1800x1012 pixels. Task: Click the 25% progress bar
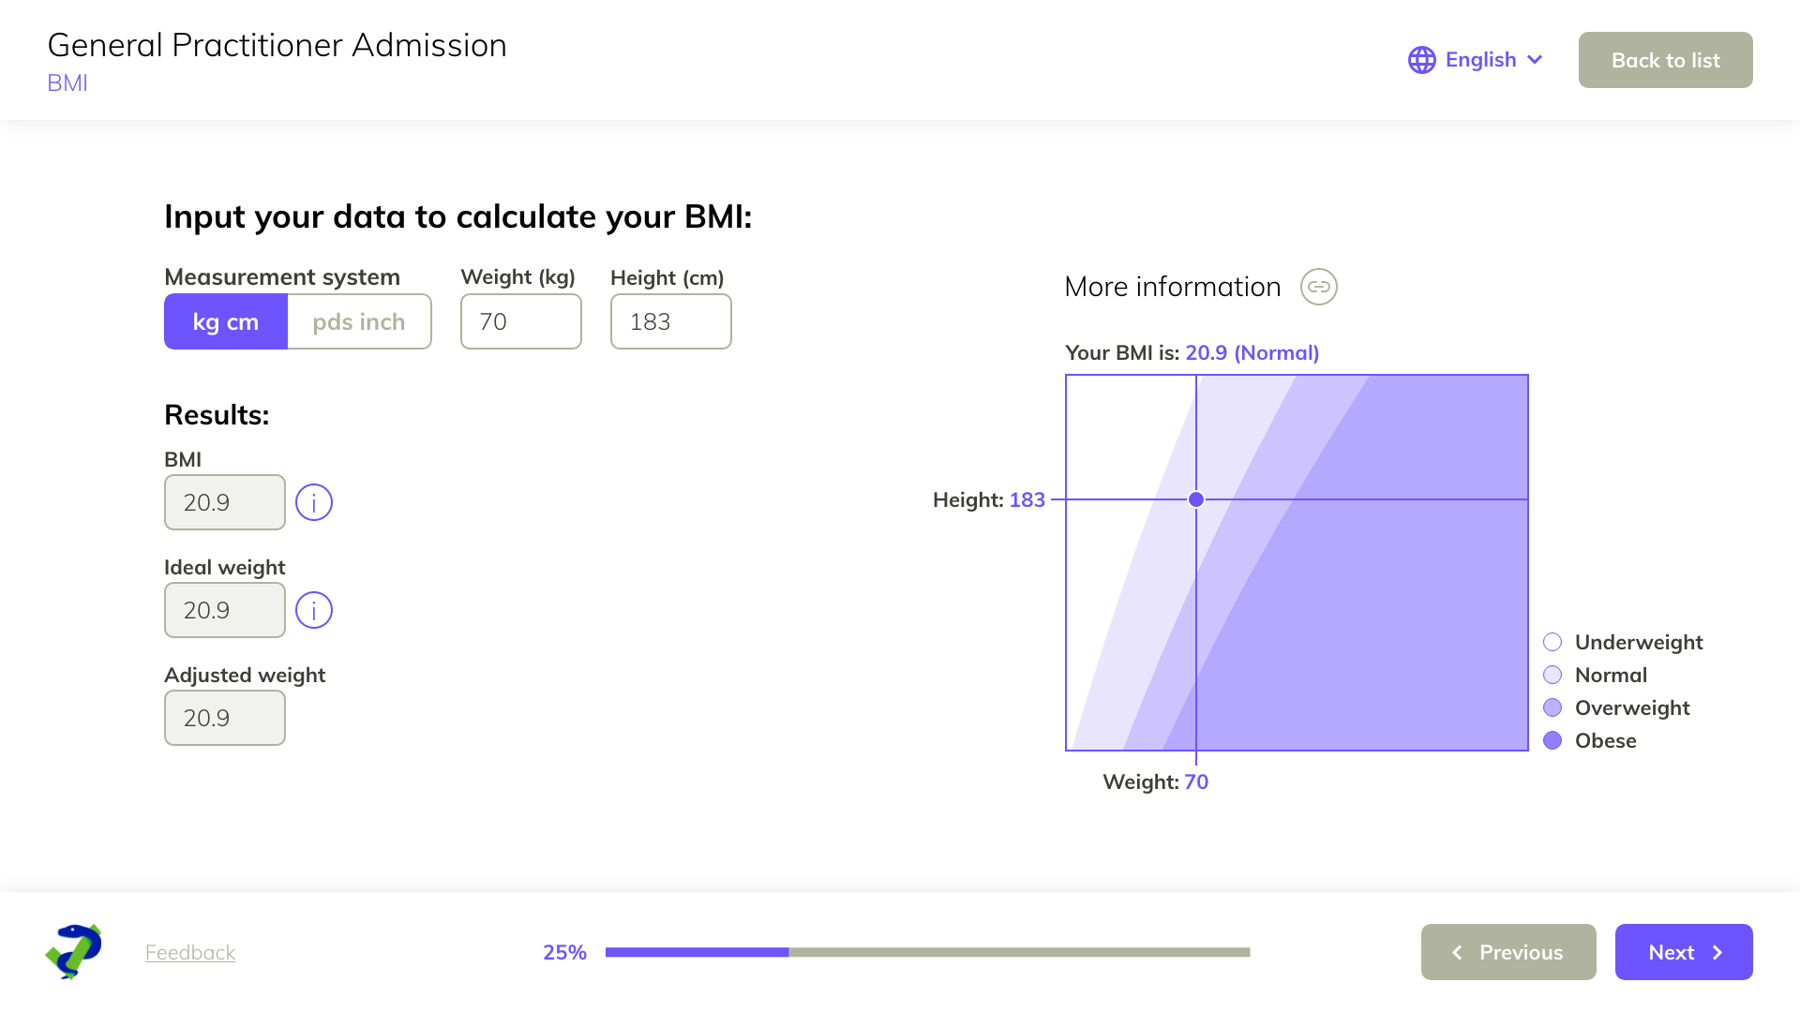coord(927,952)
